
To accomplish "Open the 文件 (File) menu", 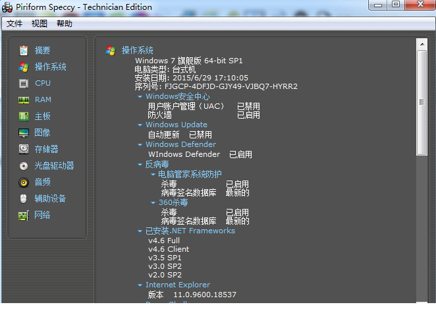I will pyautogui.click(x=14, y=24).
